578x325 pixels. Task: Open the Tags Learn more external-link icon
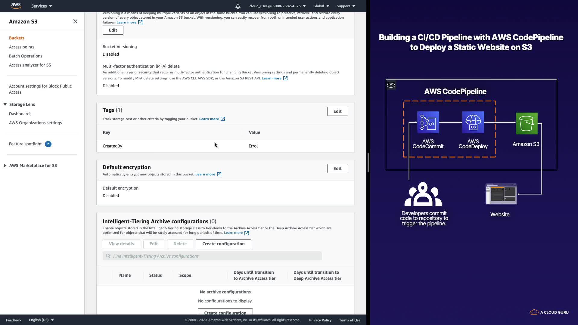pos(223,119)
